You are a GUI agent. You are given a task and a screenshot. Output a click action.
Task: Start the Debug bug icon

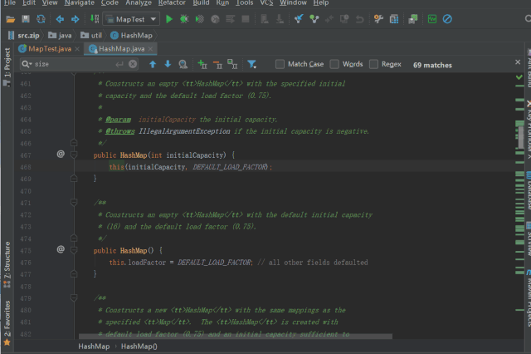[x=185, y=18]
